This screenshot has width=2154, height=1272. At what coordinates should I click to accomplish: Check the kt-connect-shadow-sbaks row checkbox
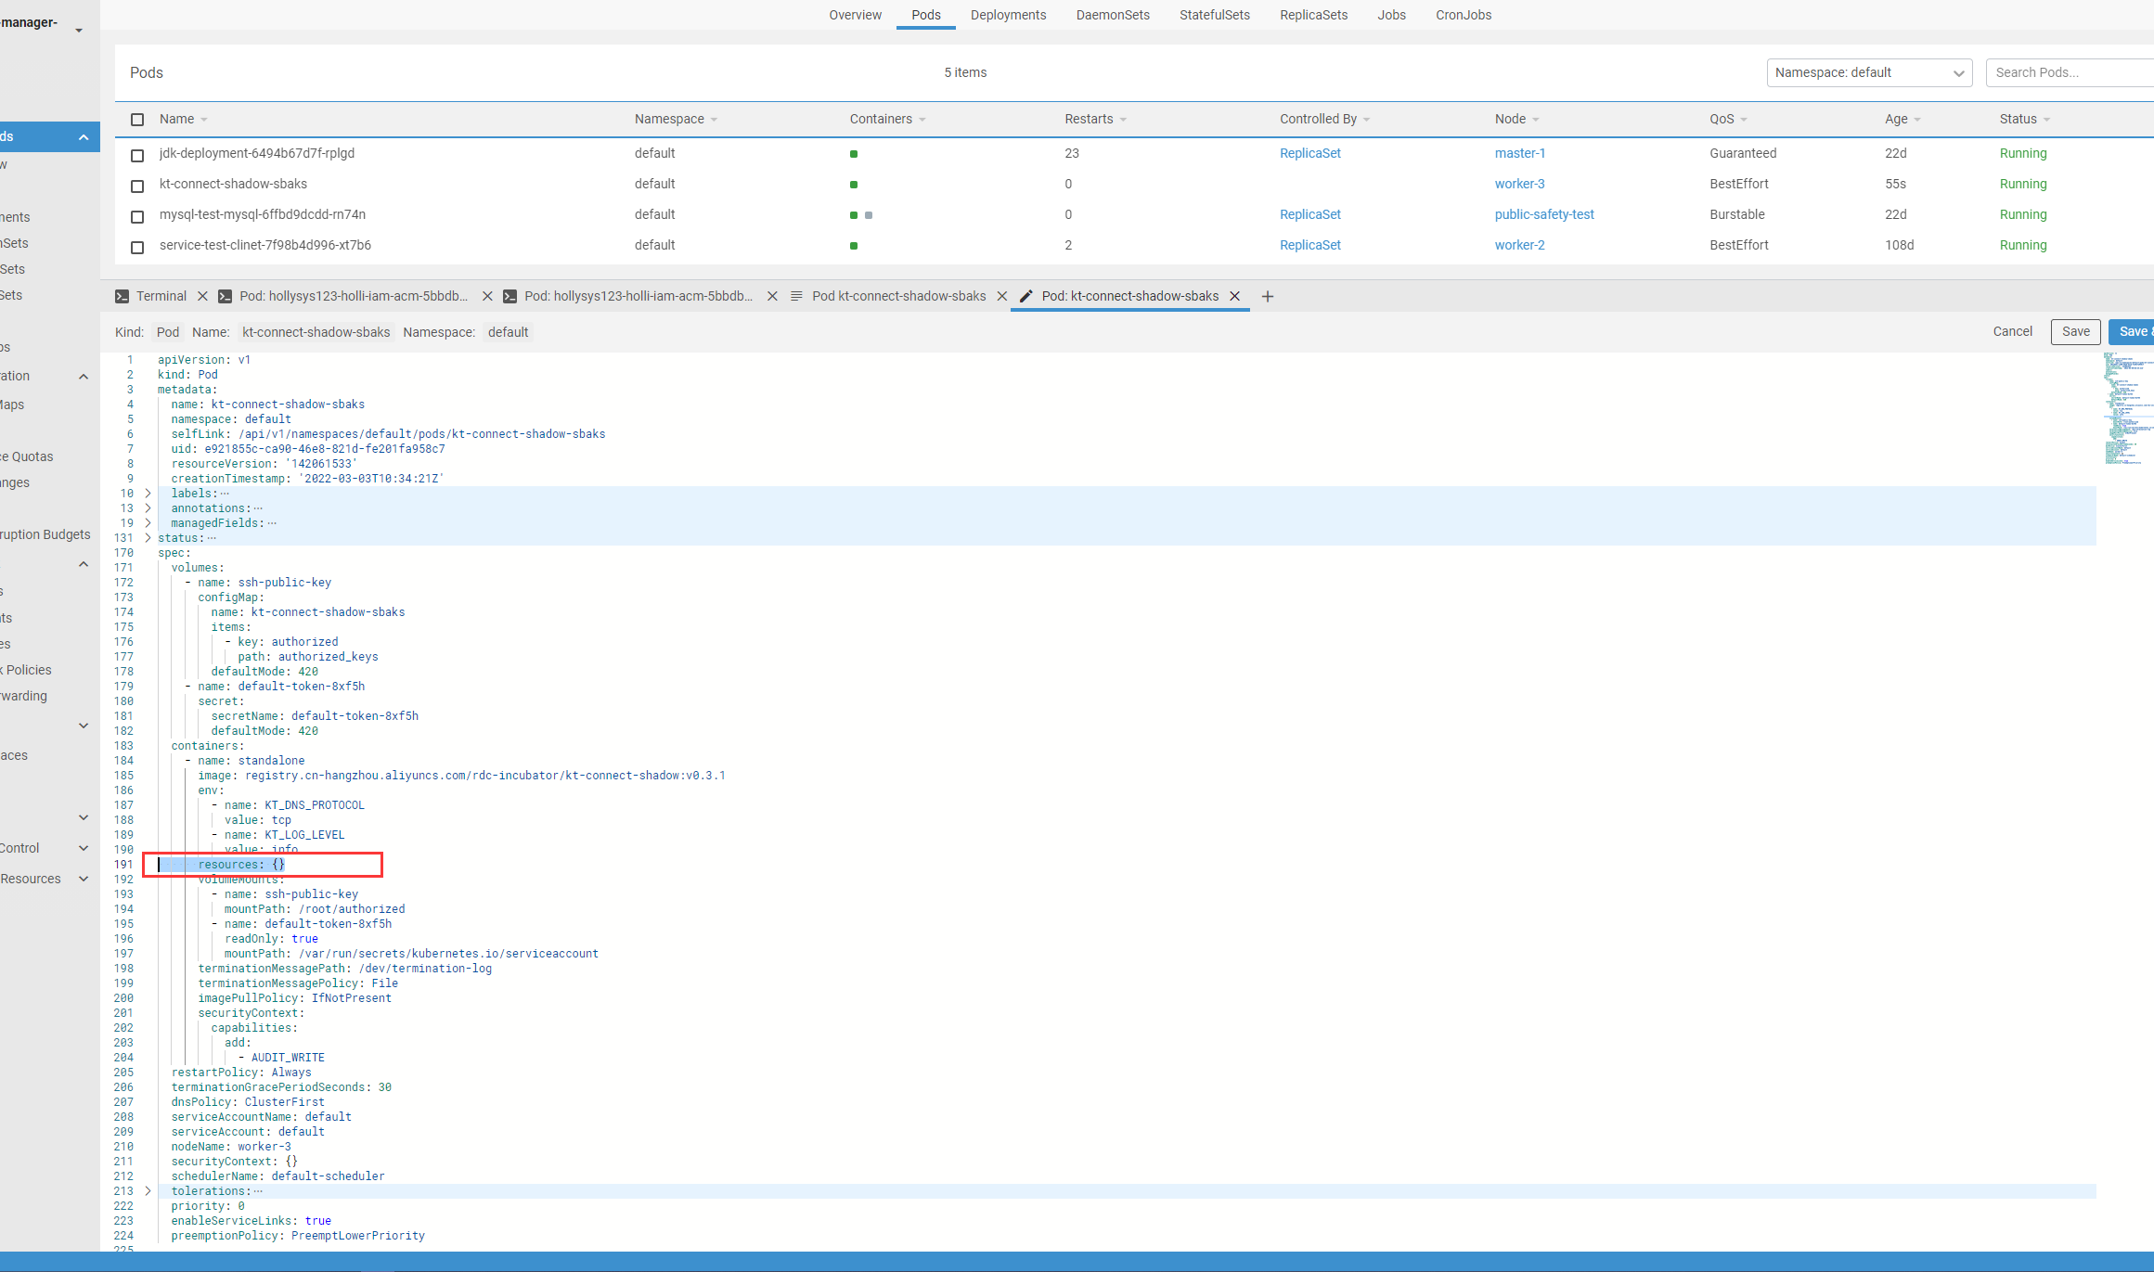point(137,186)
